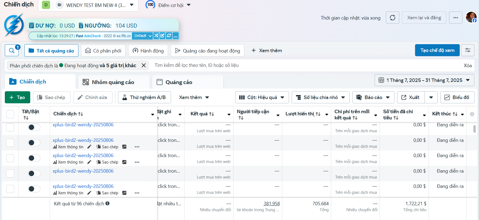
Task: Open the three-dot more options menu at top
Action: point(456,18)
